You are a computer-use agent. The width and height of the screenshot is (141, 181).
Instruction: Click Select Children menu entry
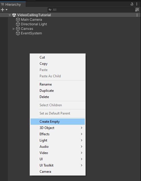pyautogui.click(x=58, y=105)
